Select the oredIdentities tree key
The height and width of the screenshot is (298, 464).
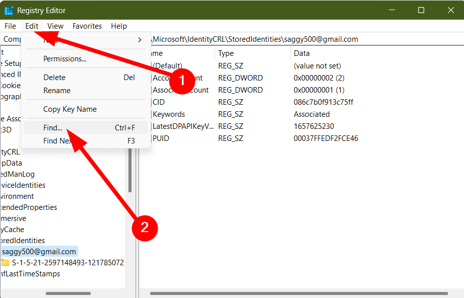(x=23, y=240)
